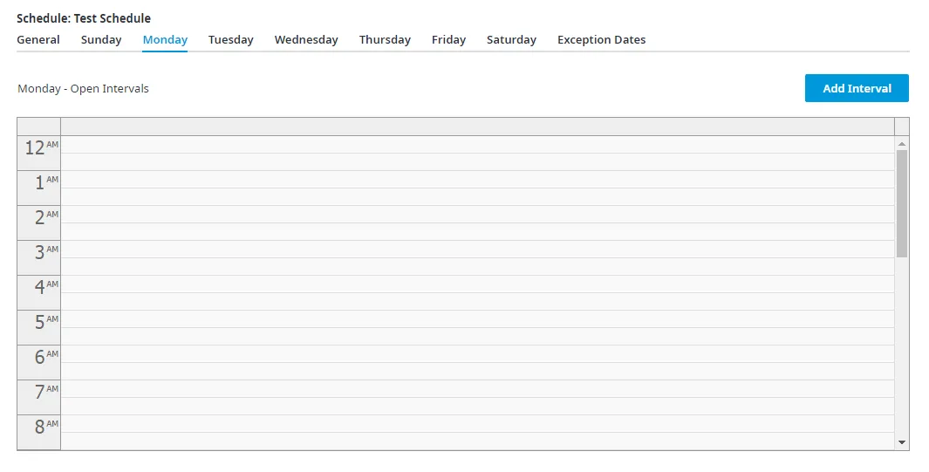Switch to the Tuesday tab
The image size is (929, 472).
coord(230,39)
